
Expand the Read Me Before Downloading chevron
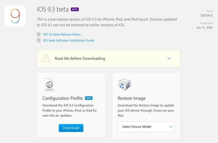coord(169,58)
